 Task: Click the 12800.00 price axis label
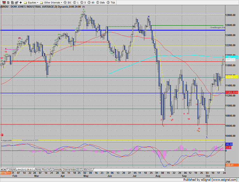pyautogui.click(x=230, y=15)
